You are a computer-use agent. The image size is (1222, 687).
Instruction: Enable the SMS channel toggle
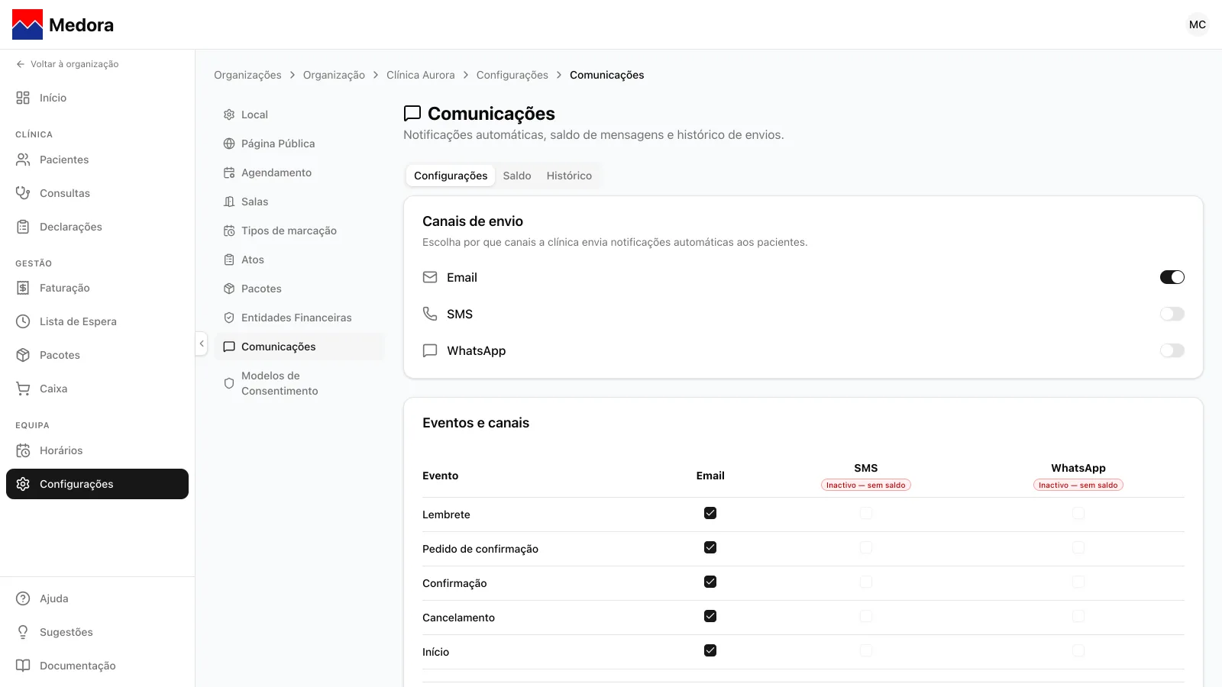(1172, 314)
